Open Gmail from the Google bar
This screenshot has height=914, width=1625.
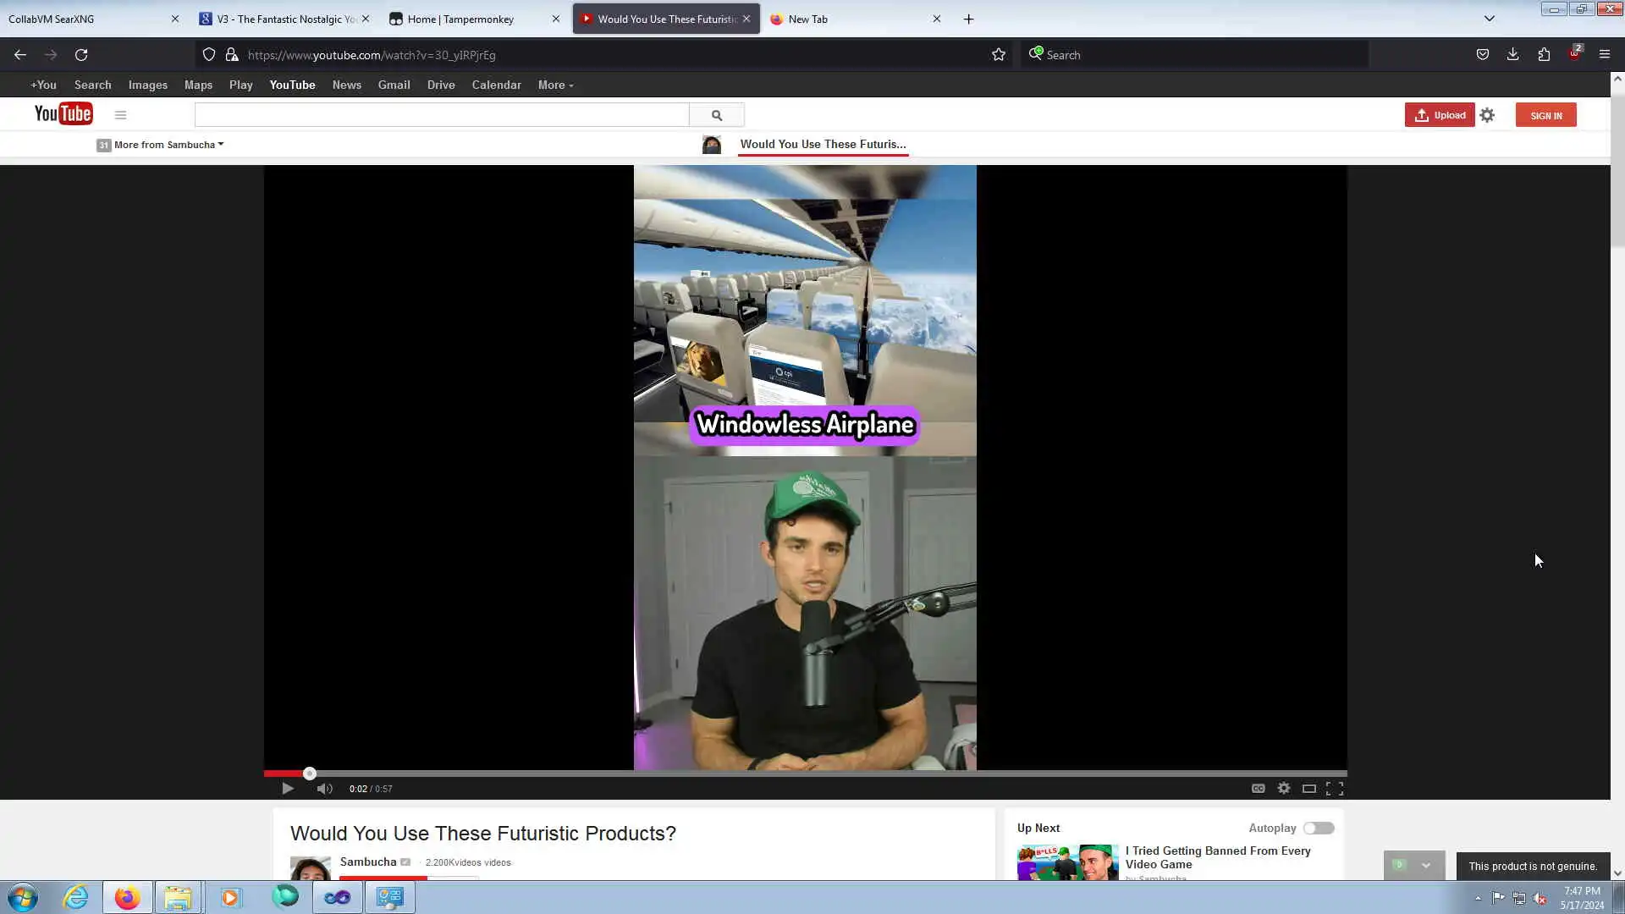(394, 85)
